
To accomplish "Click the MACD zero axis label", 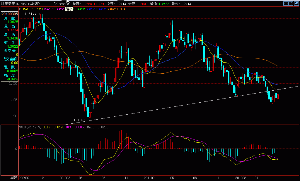I will (x=16, y=149).
